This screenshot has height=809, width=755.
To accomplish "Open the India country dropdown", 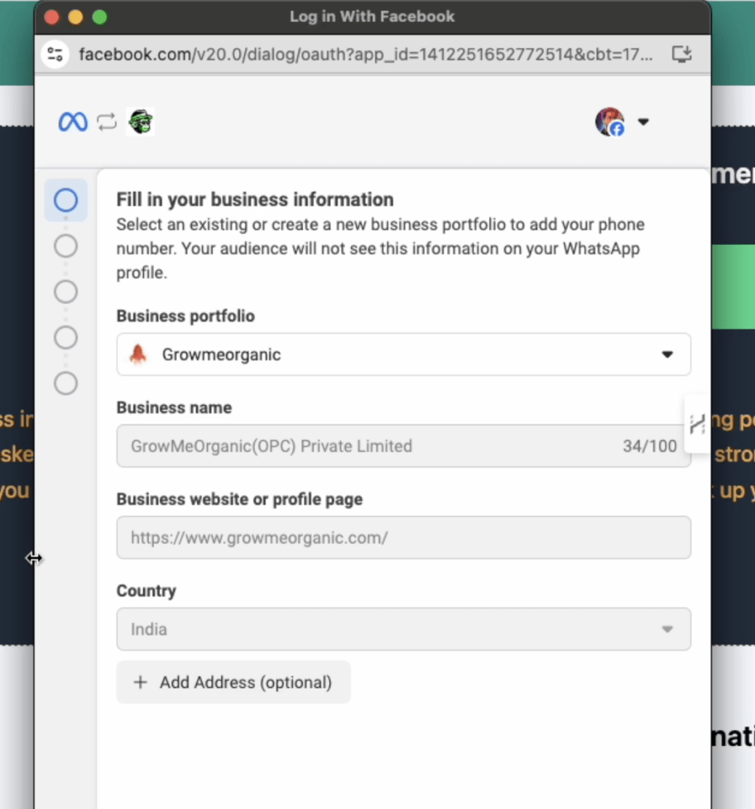I will click(404, 630).
